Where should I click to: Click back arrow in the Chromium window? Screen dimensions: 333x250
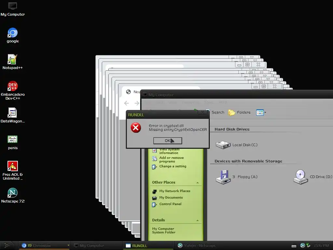(x=127, y=103)
